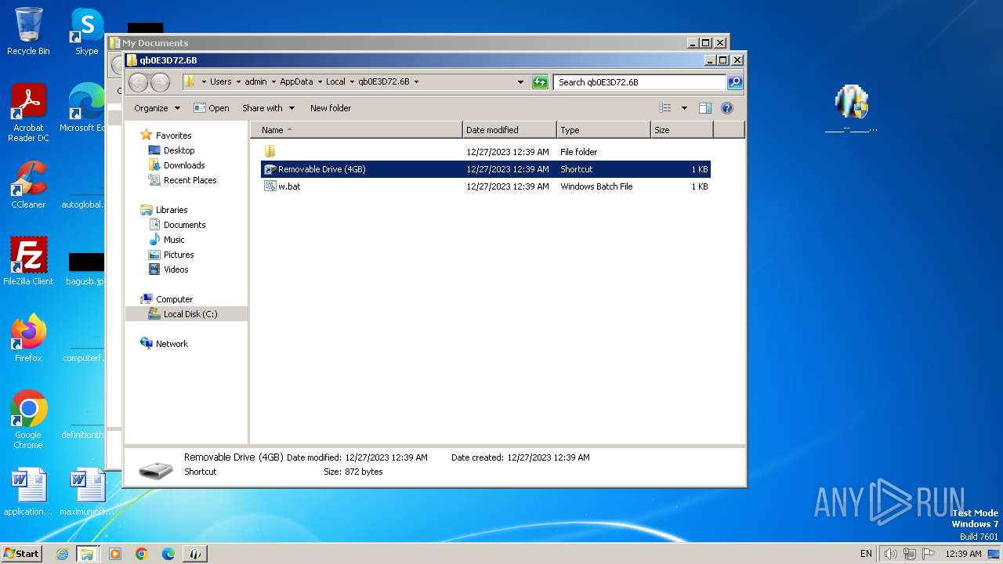Click the EN language indicator in tray

[x=866, y=554]
